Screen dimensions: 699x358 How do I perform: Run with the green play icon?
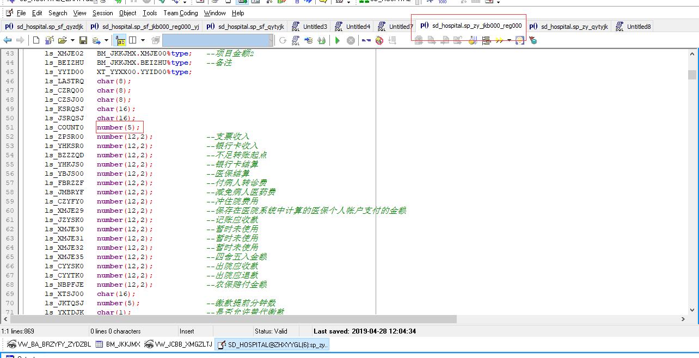point(338,40)
